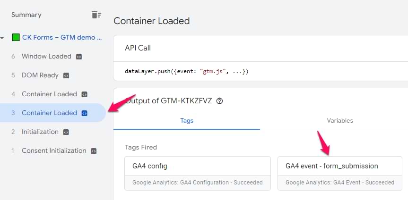Image resolution: width=408 pixels, height=200 pixels.
Task: Select event 2 Initialization
Action: click(40, 132)
